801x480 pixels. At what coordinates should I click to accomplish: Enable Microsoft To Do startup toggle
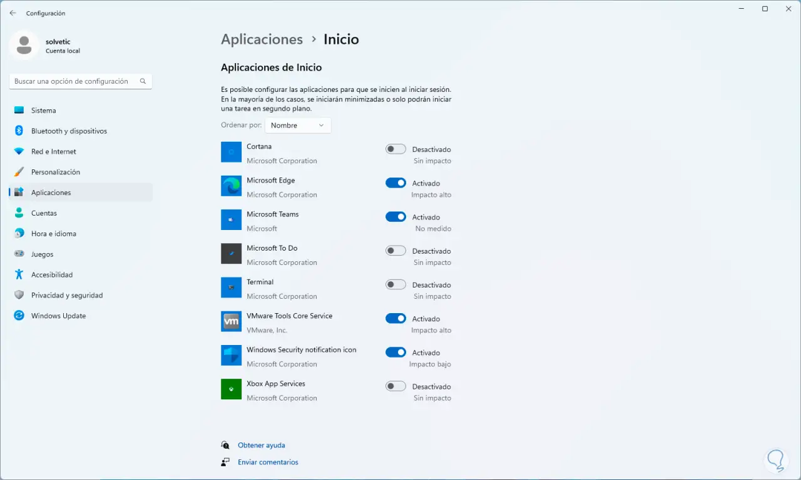pos(395,251)
